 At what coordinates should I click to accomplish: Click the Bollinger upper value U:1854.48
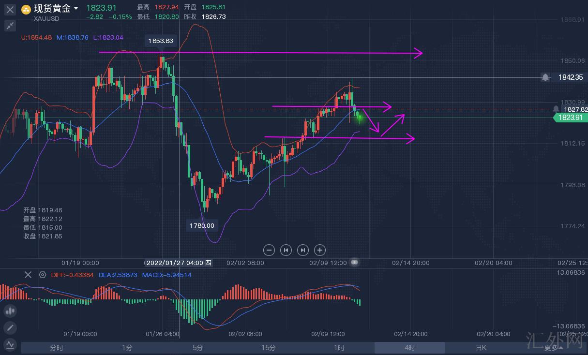(36, 37)
